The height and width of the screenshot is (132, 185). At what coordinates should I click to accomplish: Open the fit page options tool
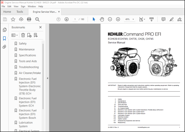click(x=142, y=19)
